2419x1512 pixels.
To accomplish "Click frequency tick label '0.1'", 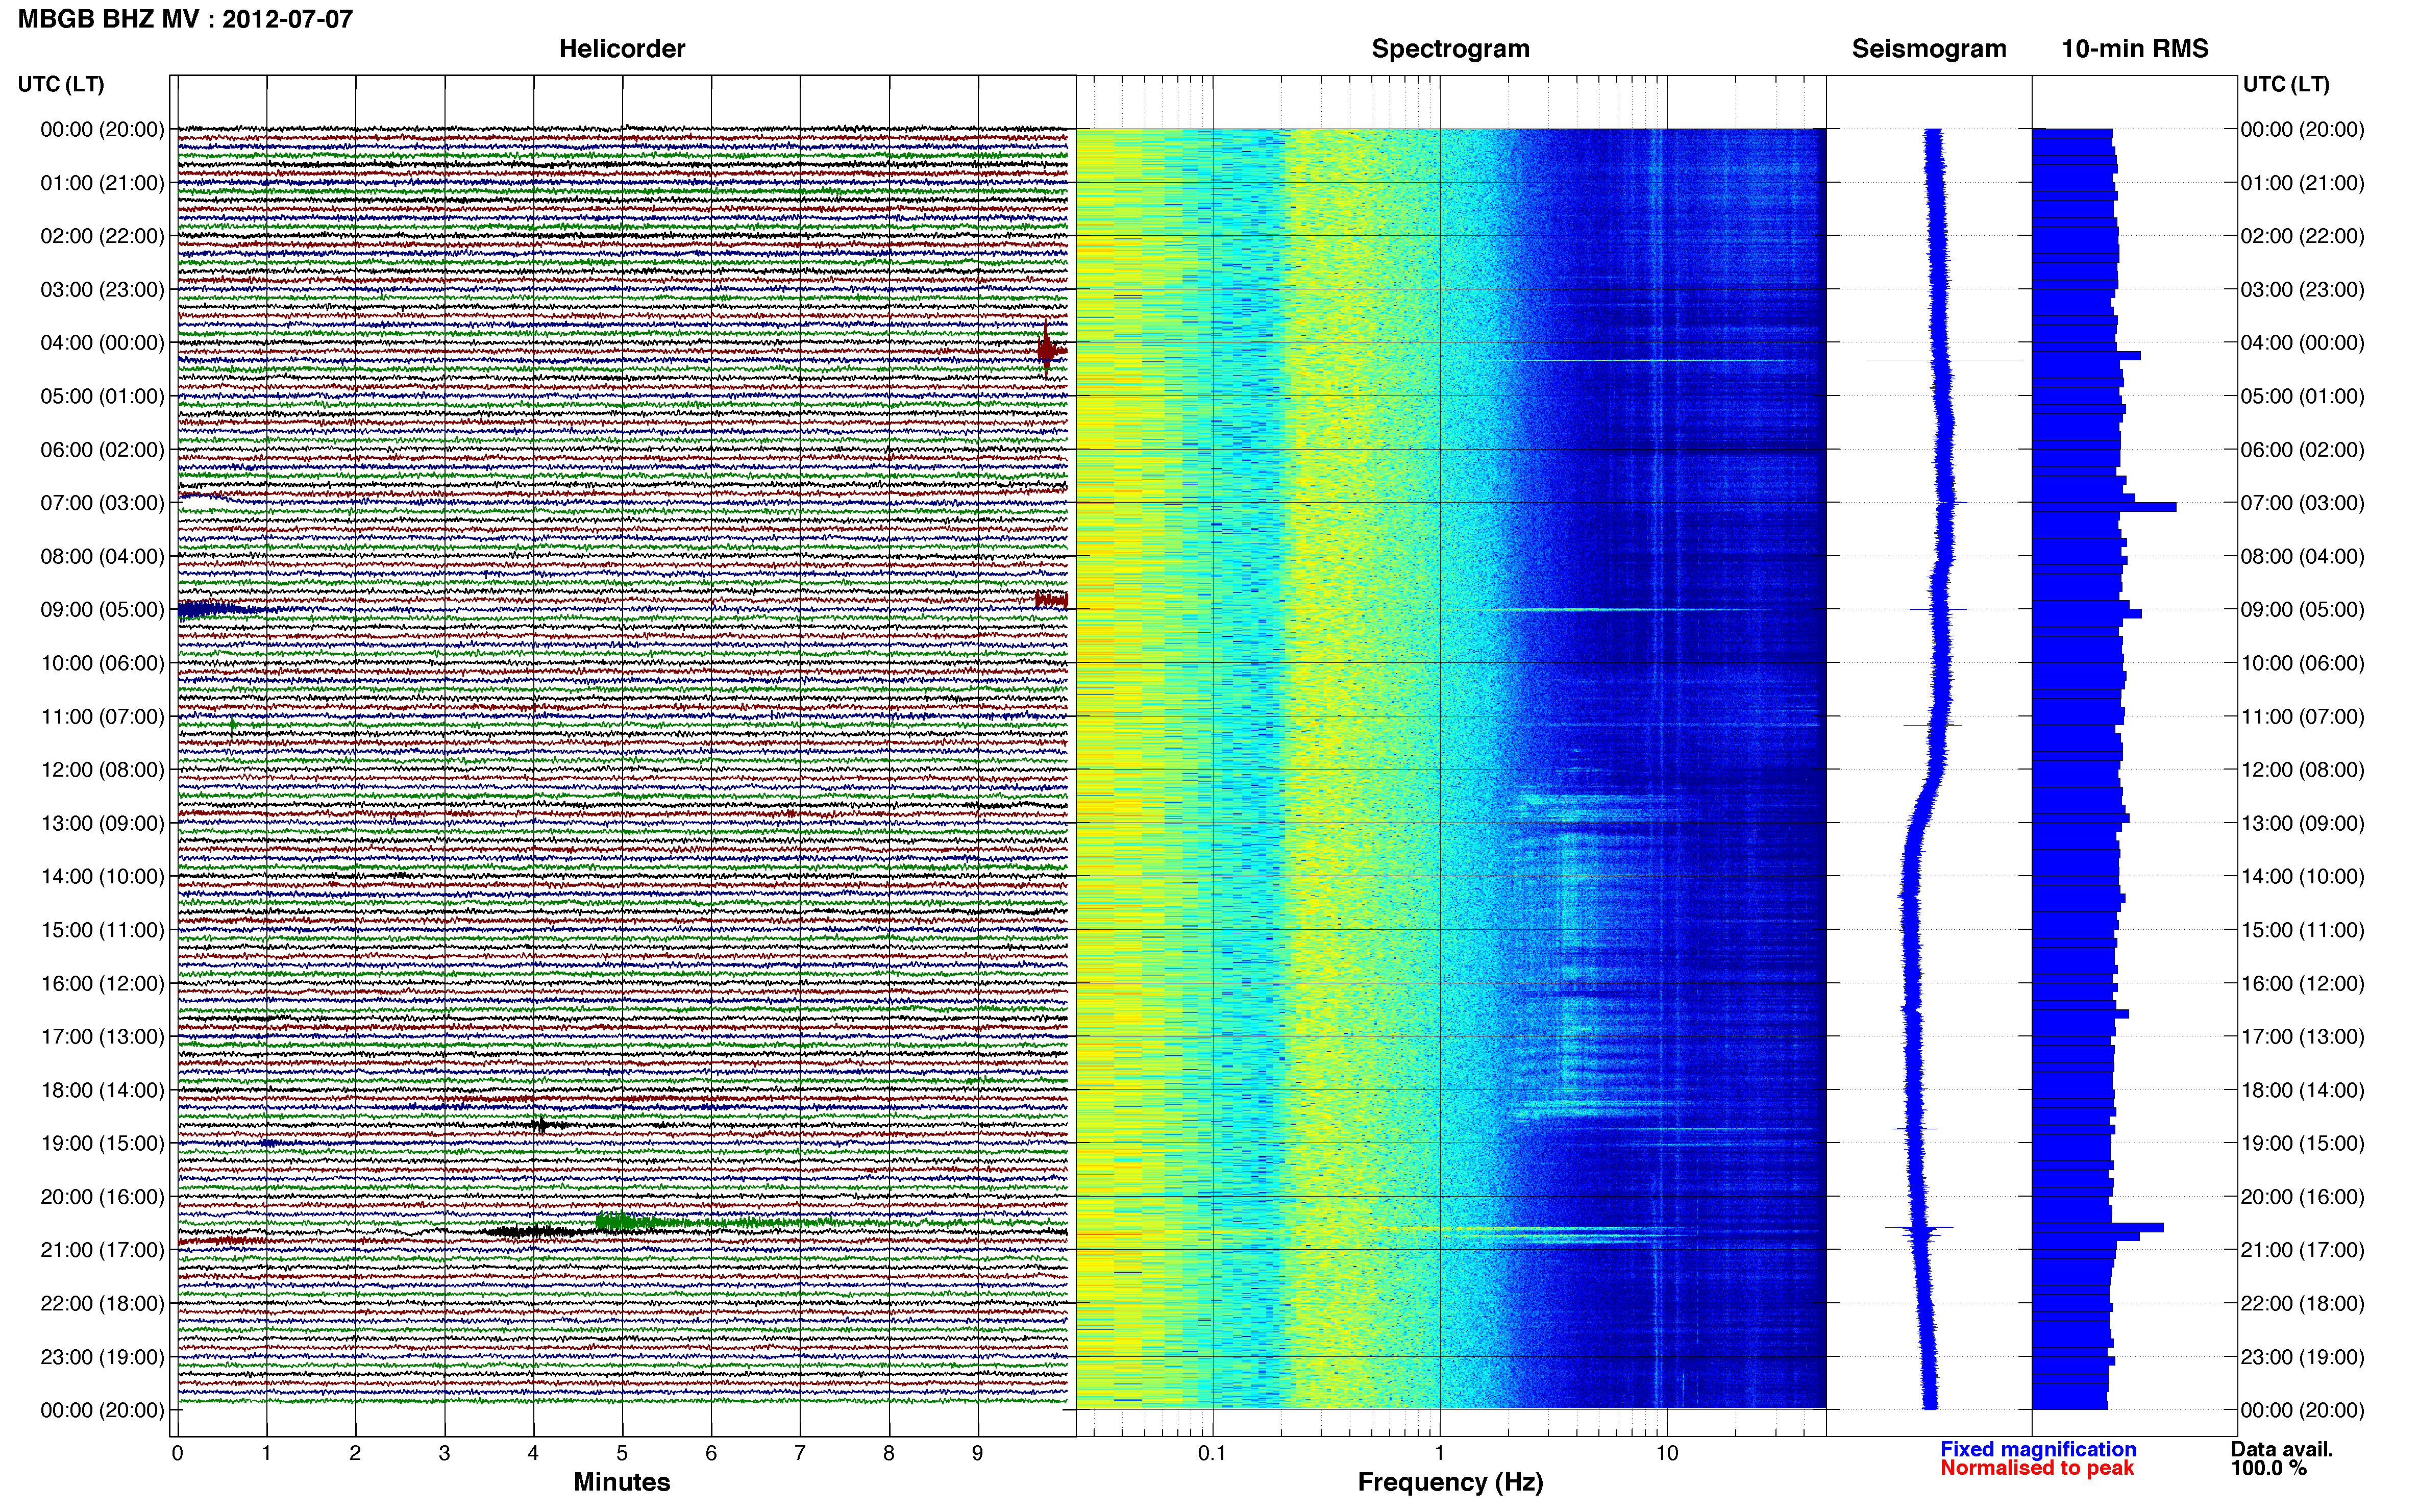I will pos(1212,1453).
